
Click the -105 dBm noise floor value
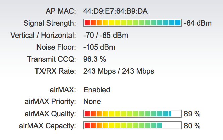coord(99,48)
